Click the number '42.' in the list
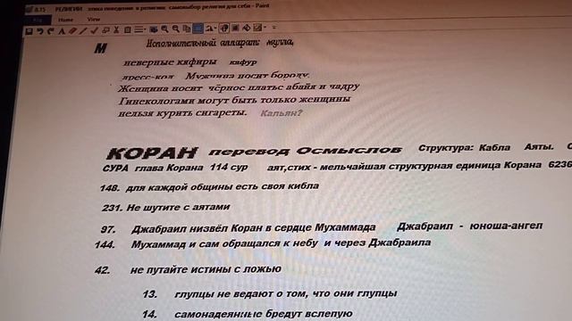The width and height of the screenshot is (572, 321). click(102, 270)
